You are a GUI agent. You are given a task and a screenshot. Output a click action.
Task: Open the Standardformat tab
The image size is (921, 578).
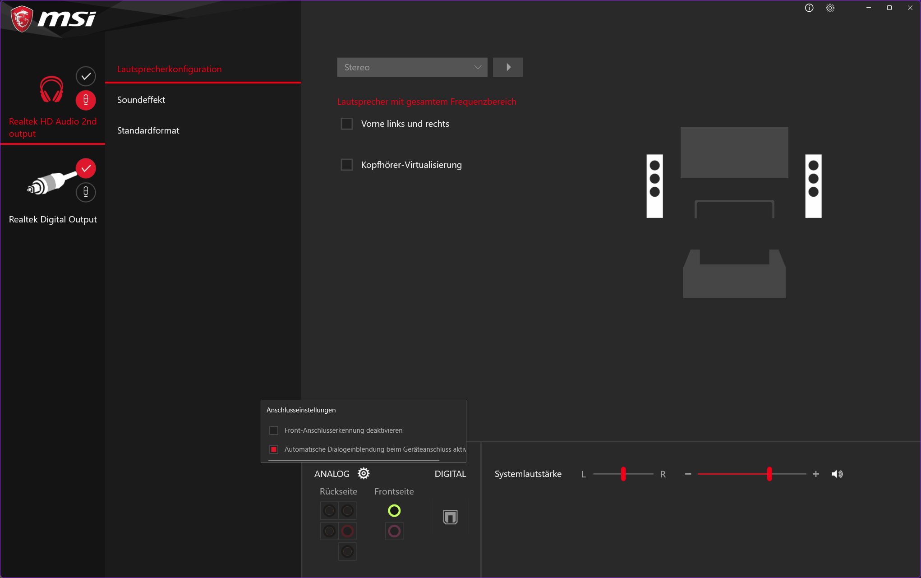point(148,130)
